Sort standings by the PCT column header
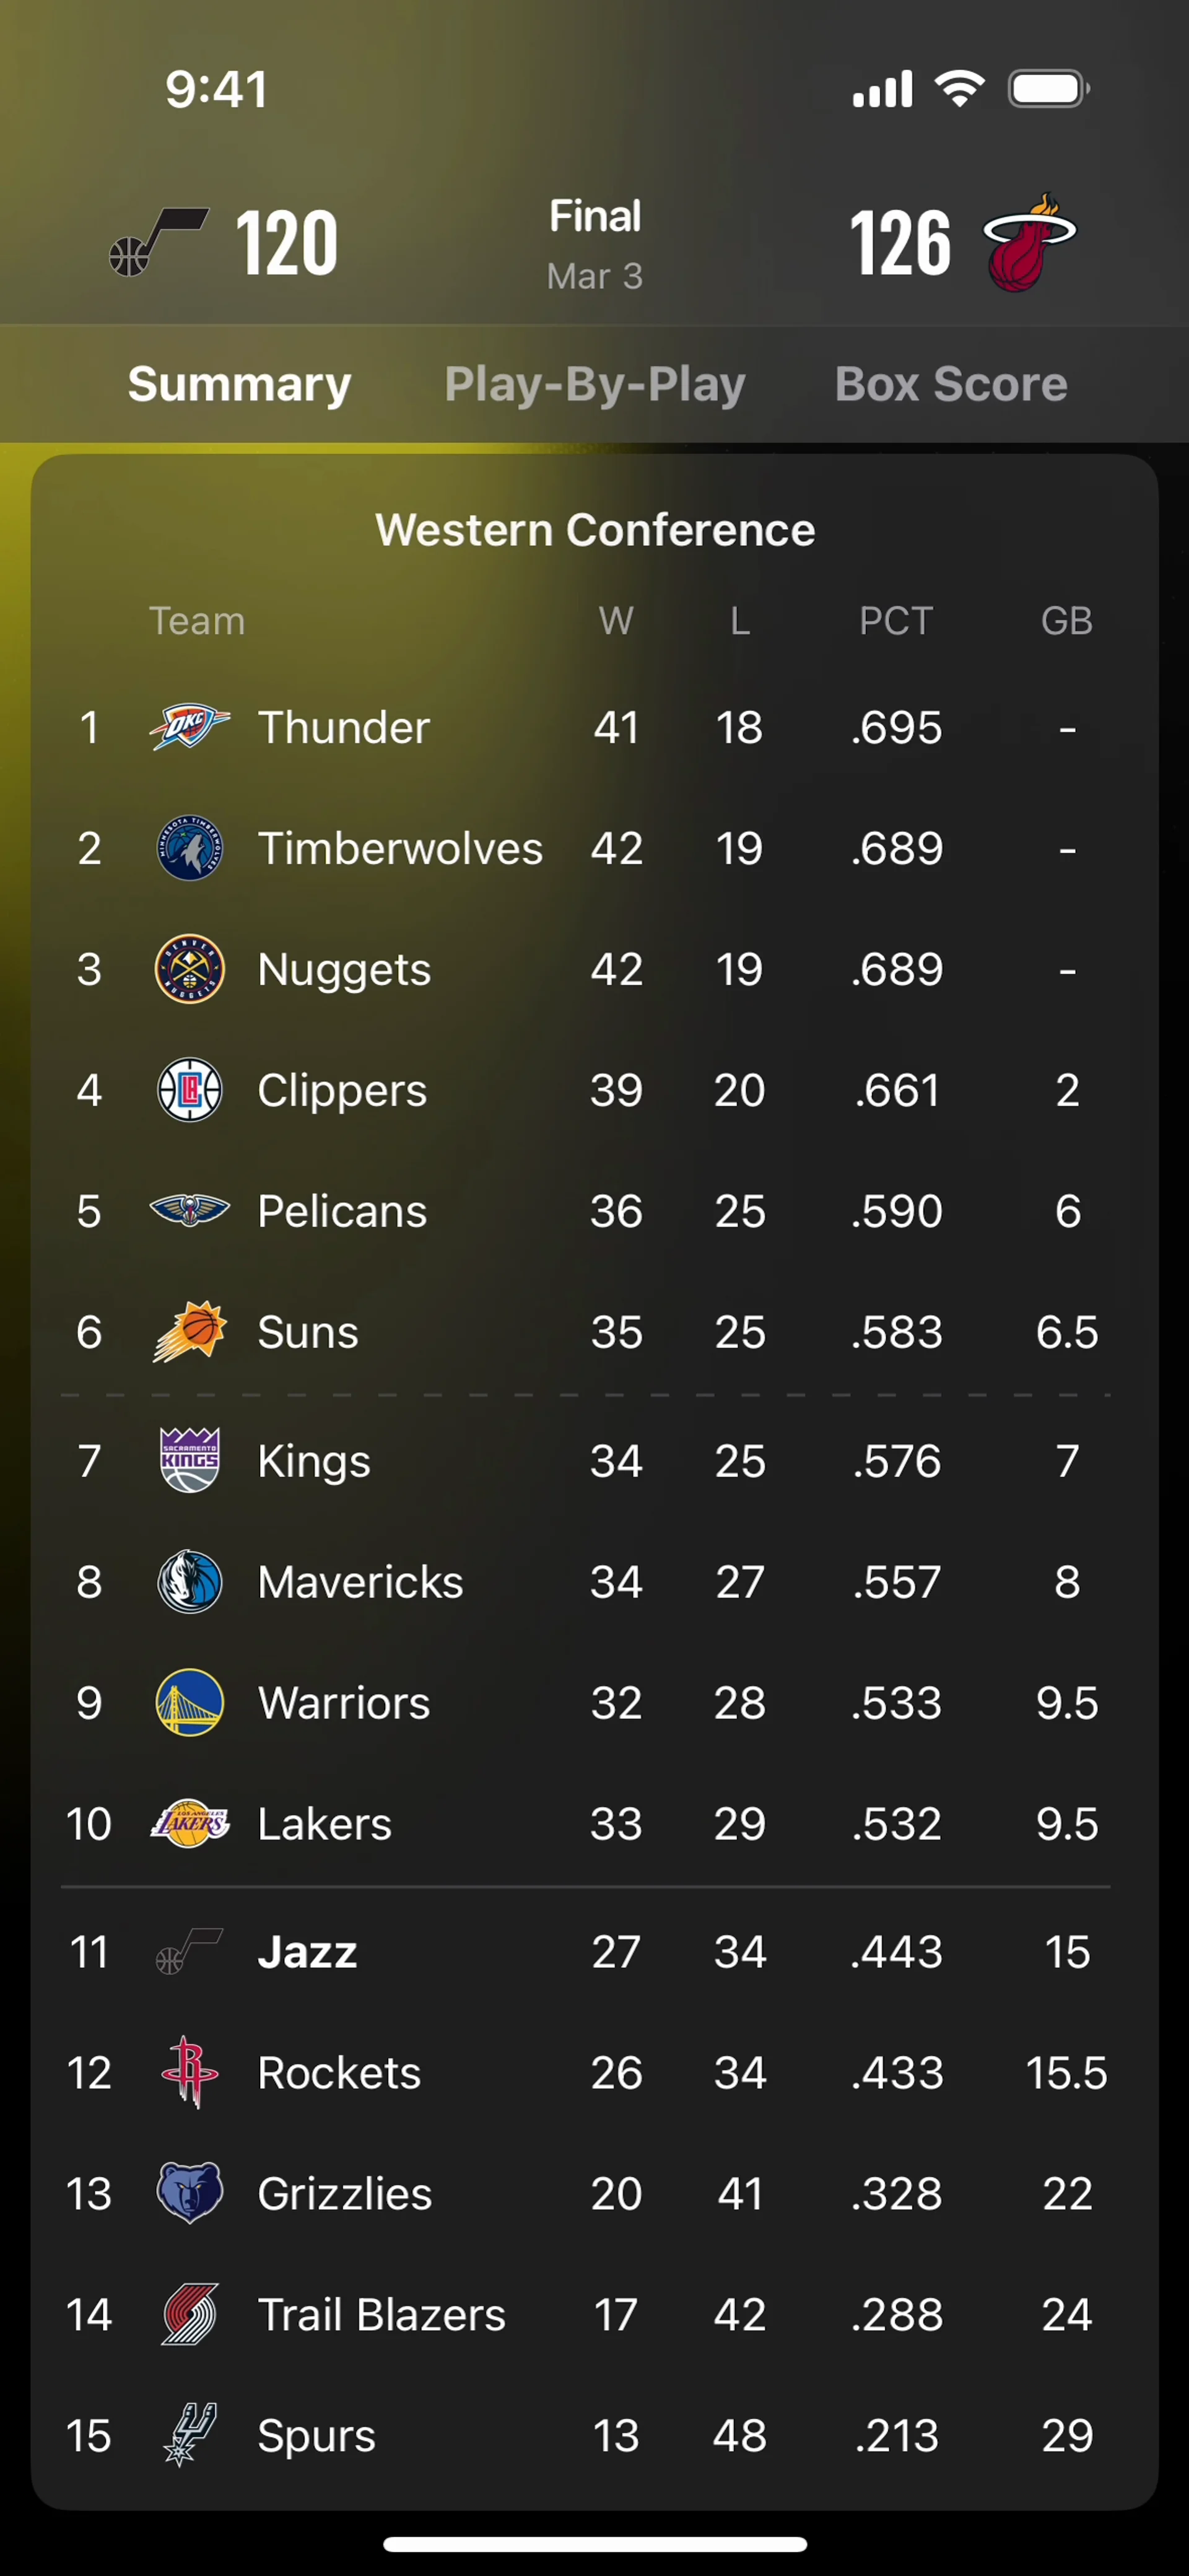Image resolution: width=1189 pixels, height=2576 pixels. click(x=896, y=621)
